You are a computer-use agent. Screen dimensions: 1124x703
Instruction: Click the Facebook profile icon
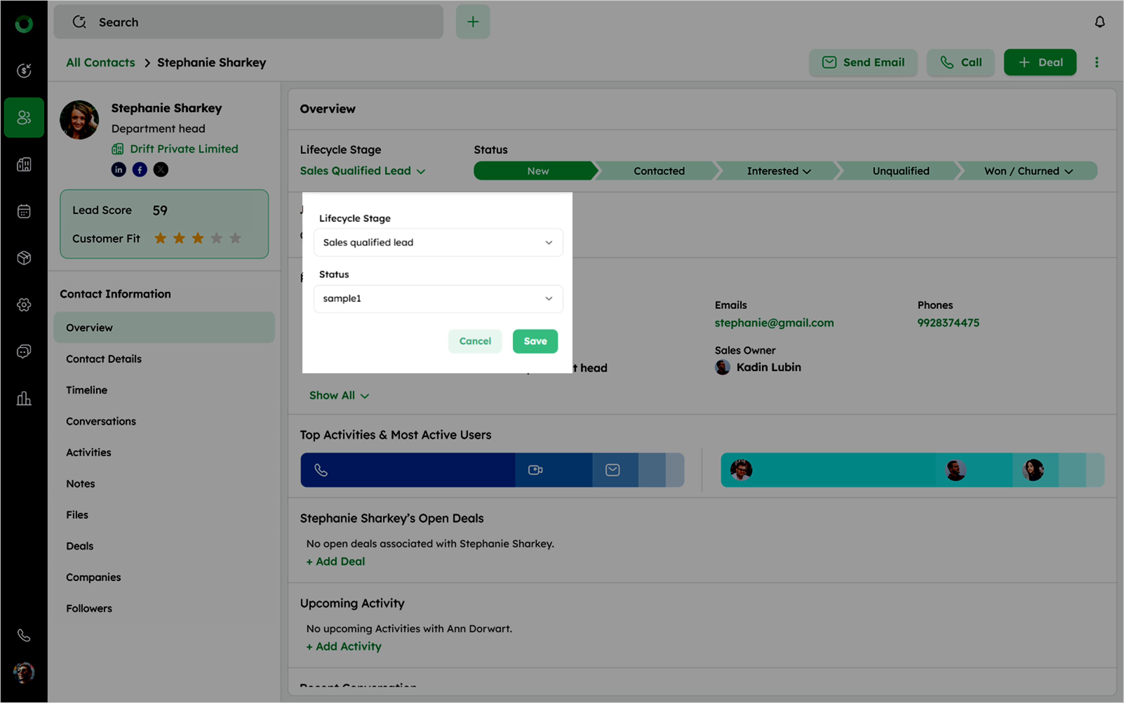click(x=139, y=170)
